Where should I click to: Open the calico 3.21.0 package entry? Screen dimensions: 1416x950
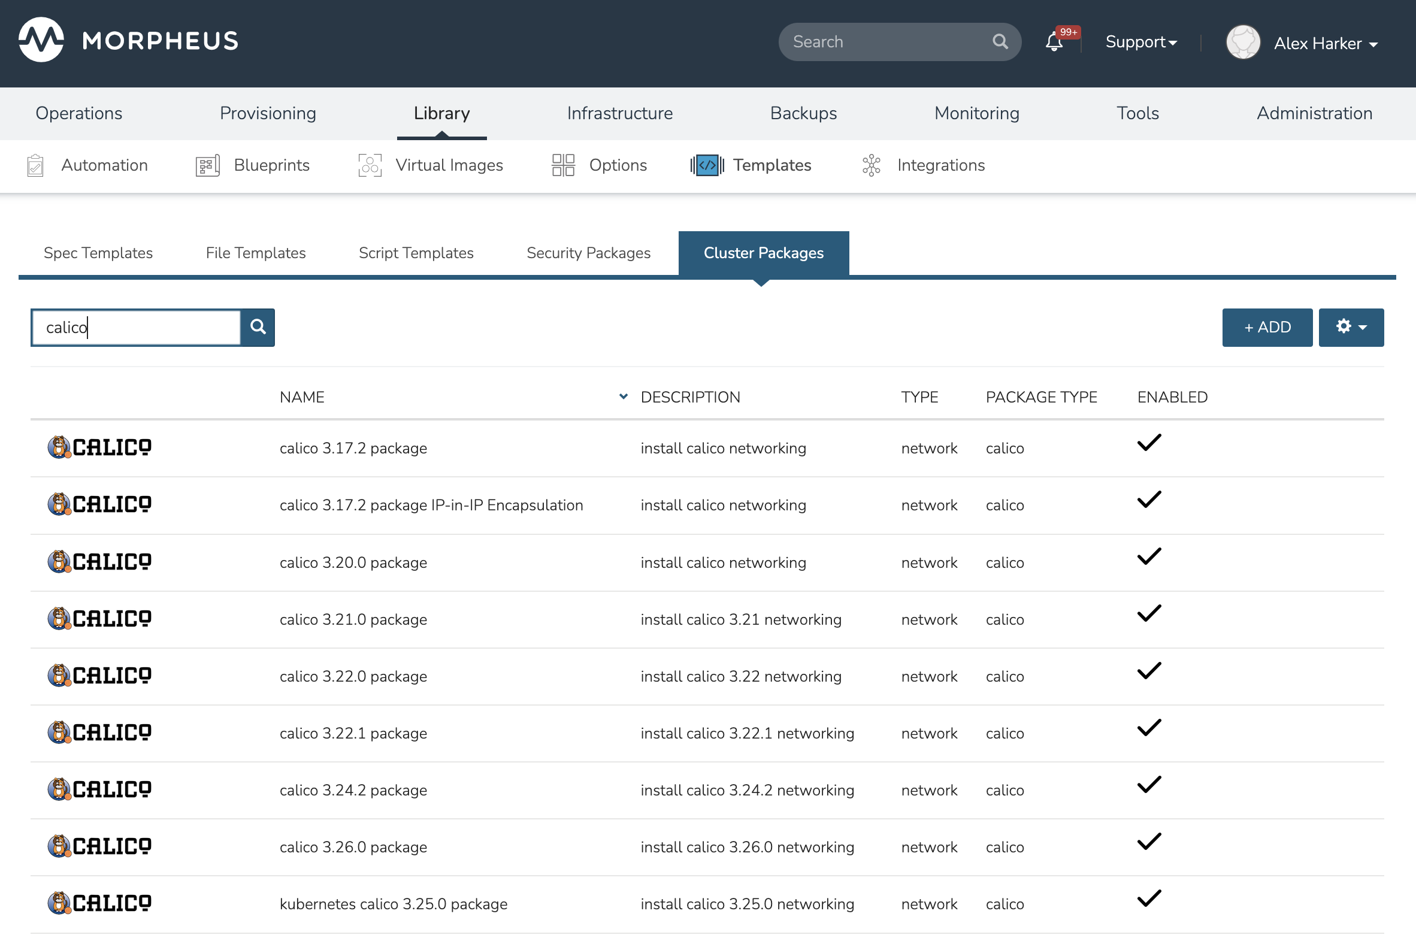tap(353, 619)
